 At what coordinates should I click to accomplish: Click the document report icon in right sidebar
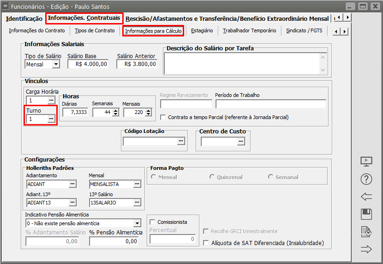click(366, 232)
